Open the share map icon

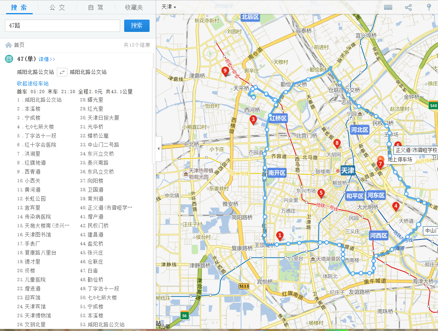coord(408,7)
